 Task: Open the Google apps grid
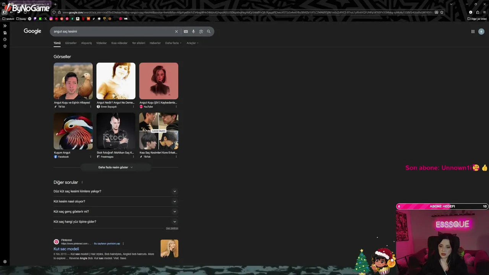click(473, 32)
